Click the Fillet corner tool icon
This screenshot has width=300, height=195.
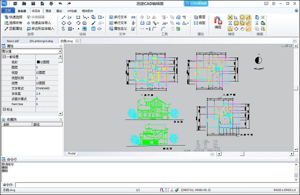[x=154, y=29]
